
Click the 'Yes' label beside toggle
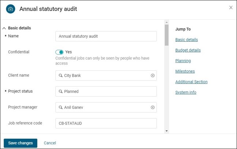68,52
